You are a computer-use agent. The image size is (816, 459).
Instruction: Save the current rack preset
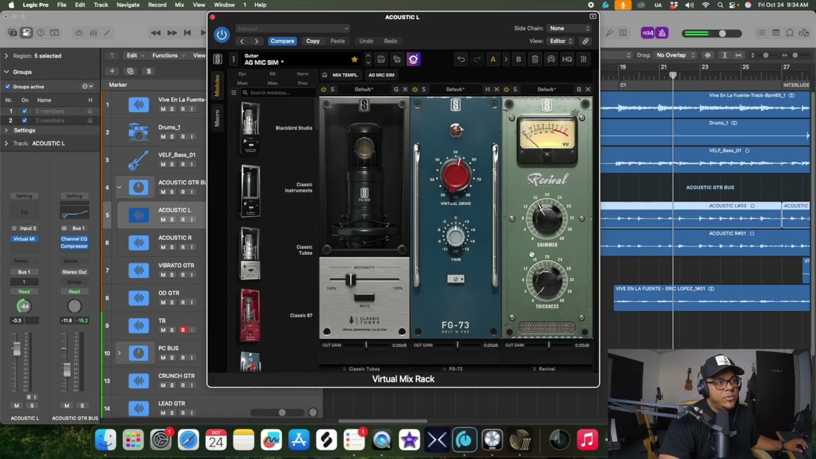coord(381,59)
